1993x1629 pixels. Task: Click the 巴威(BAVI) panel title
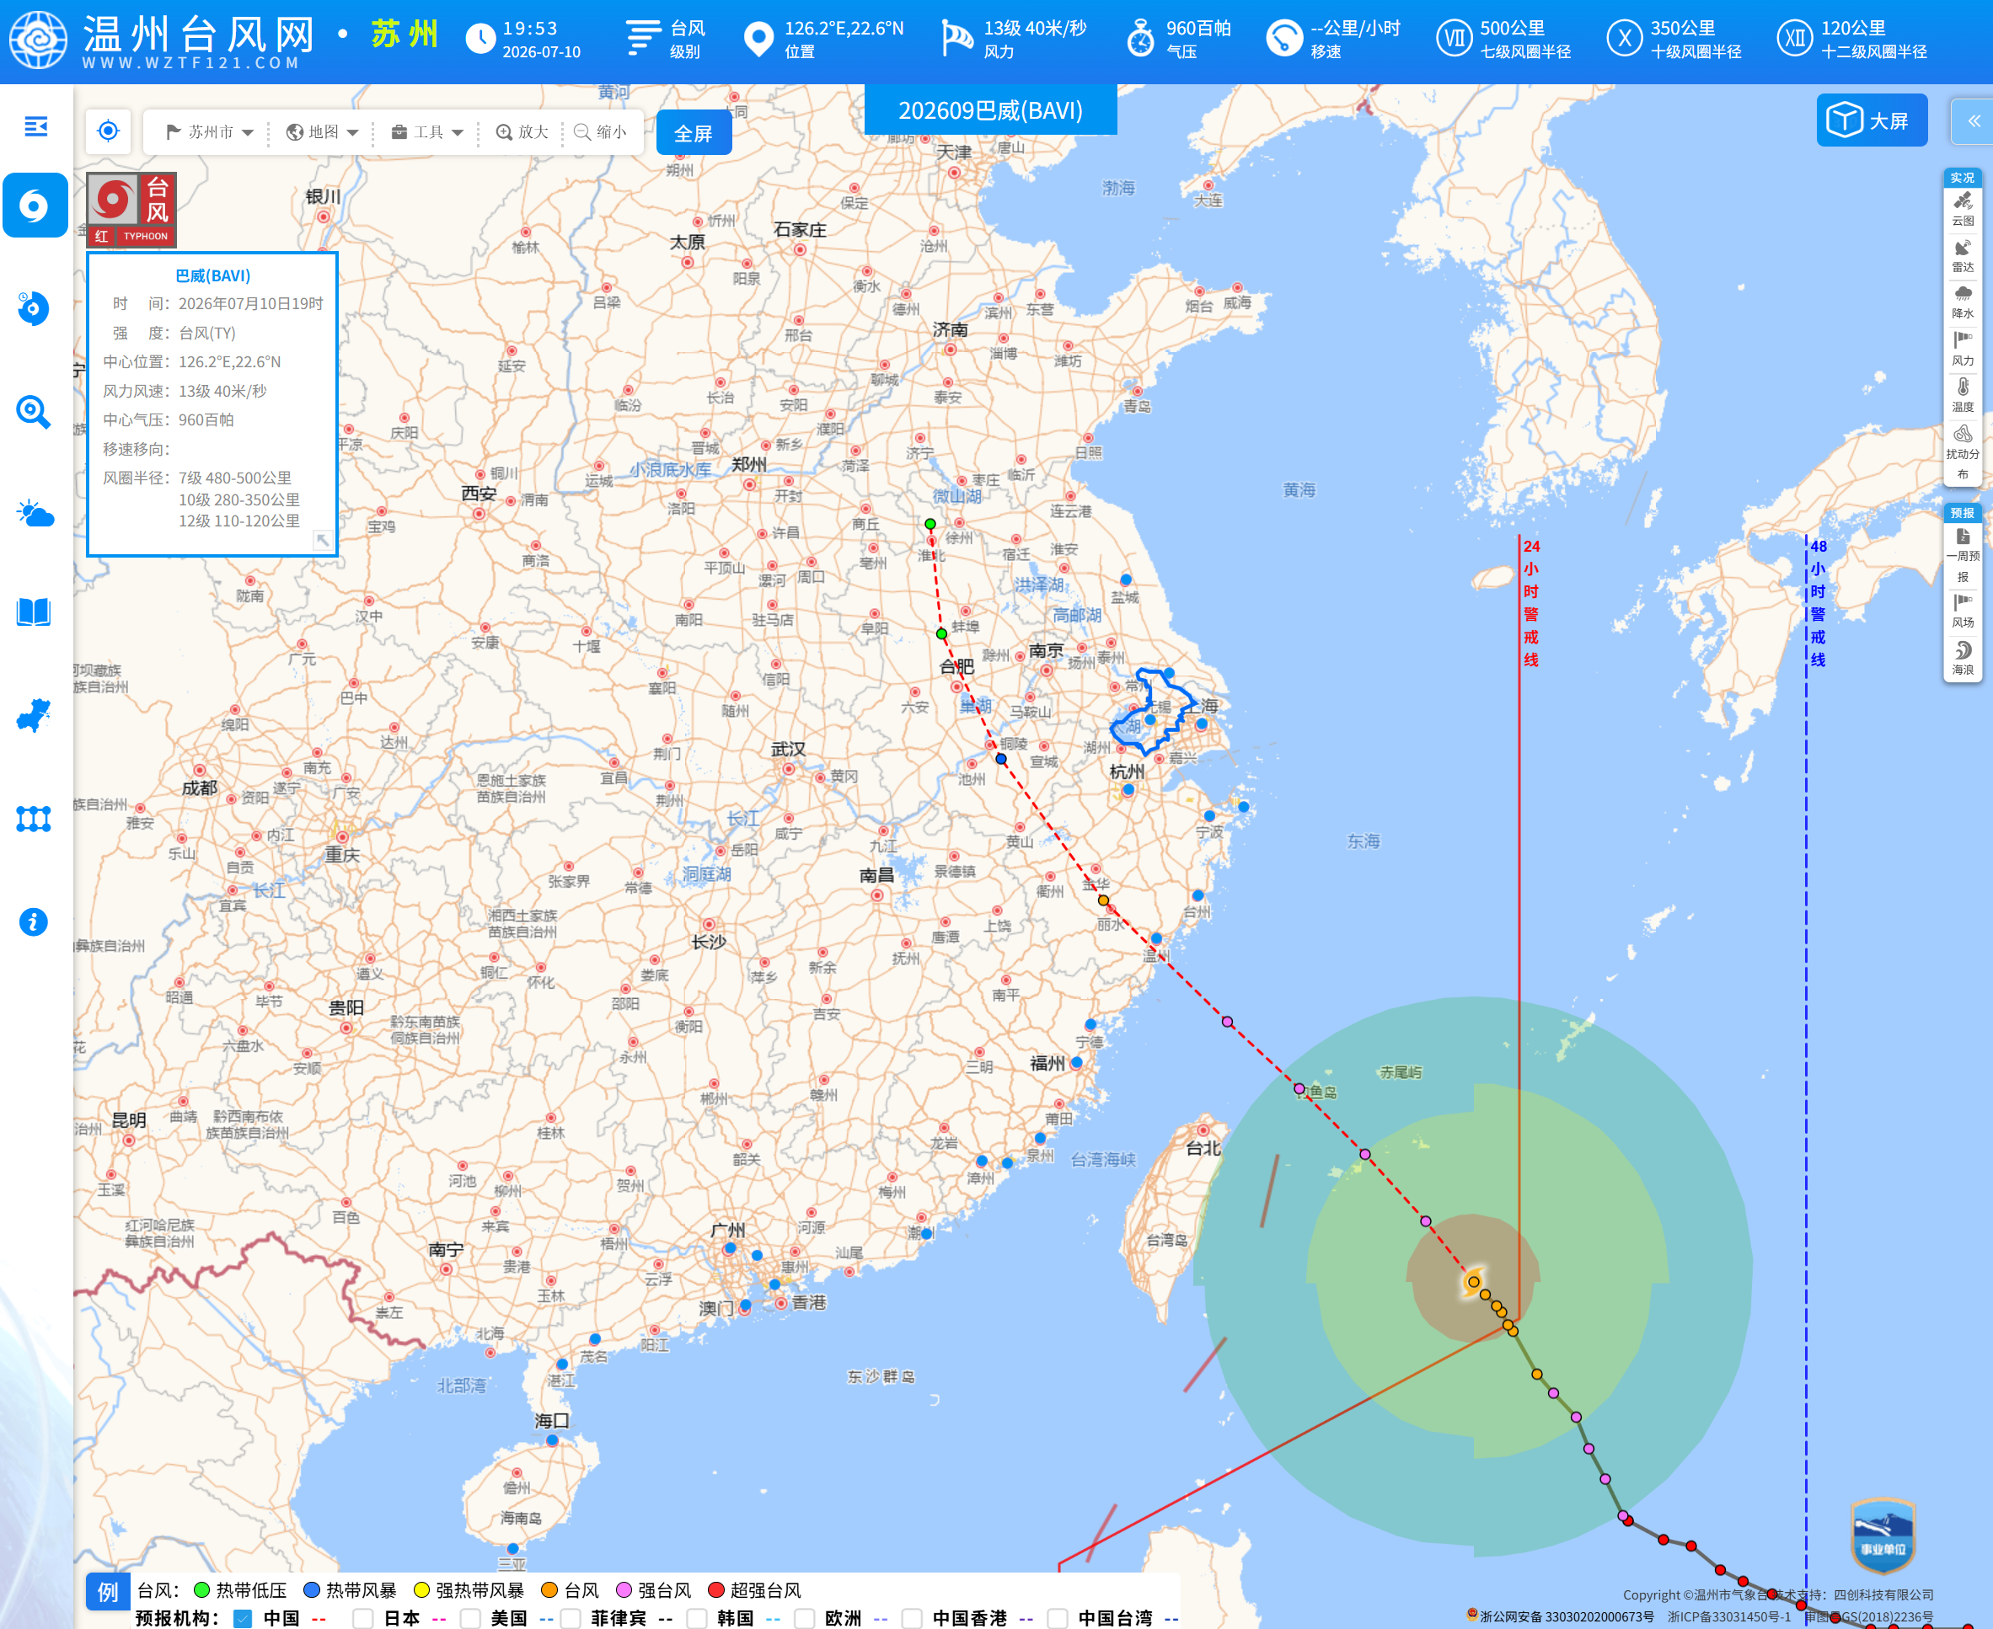coord(213,276)
